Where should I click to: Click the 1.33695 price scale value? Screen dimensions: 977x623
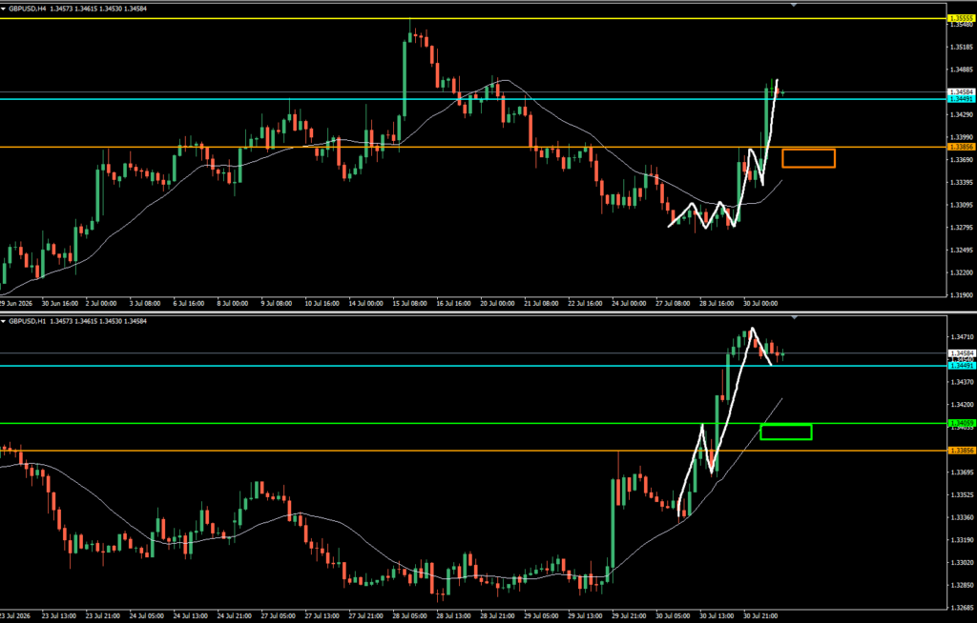click(x=962, y=472)
